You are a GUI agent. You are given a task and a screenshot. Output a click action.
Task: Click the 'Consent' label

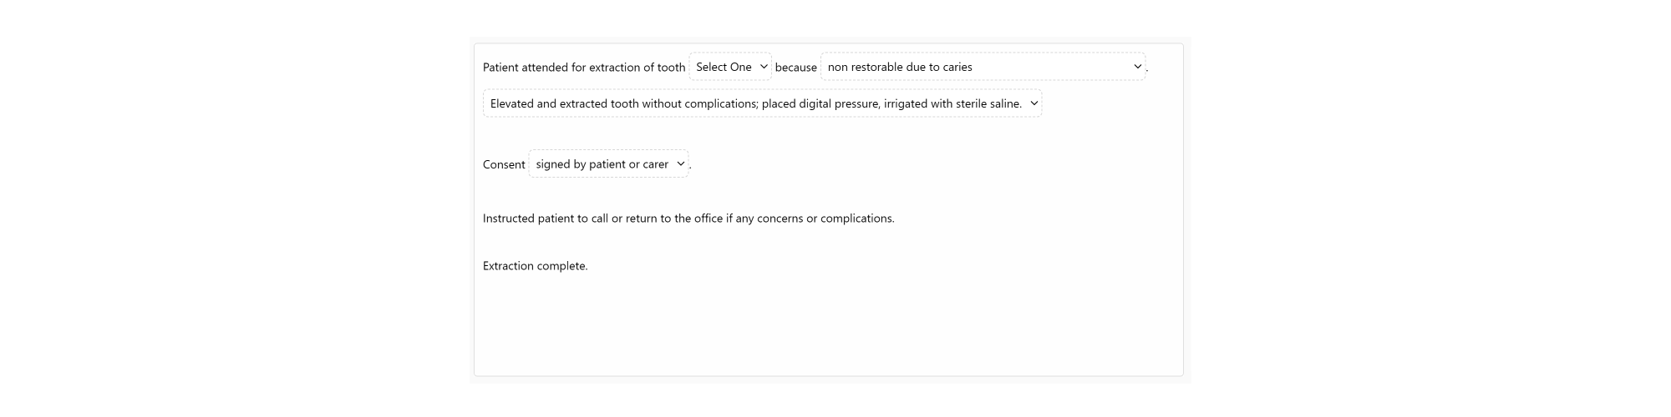(504, 164)
